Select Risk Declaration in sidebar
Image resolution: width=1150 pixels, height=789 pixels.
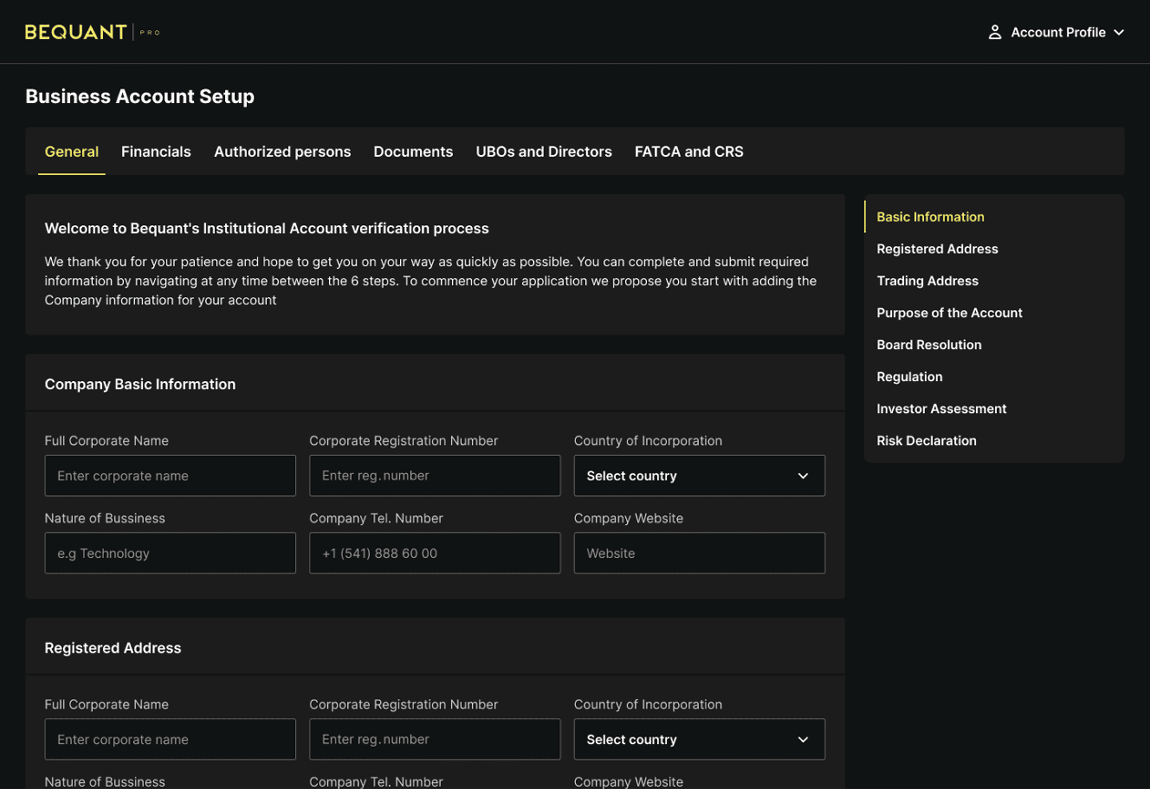point(926,441)
